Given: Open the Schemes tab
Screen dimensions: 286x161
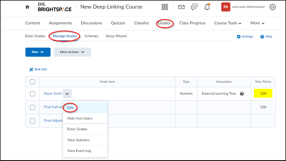Looking at the screenshot, I should click(91, 36).
